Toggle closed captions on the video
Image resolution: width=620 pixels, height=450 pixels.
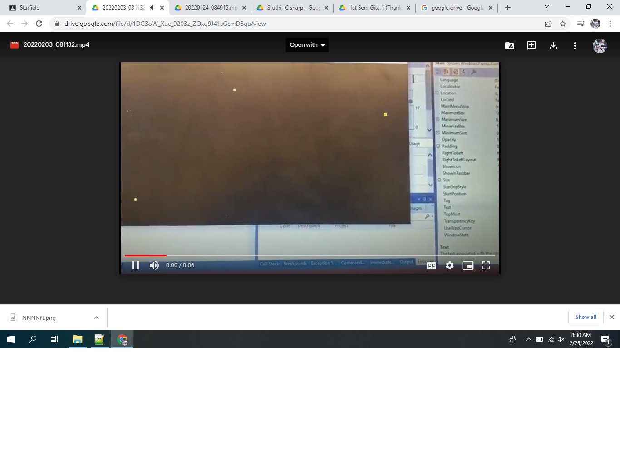coord(432,265)
